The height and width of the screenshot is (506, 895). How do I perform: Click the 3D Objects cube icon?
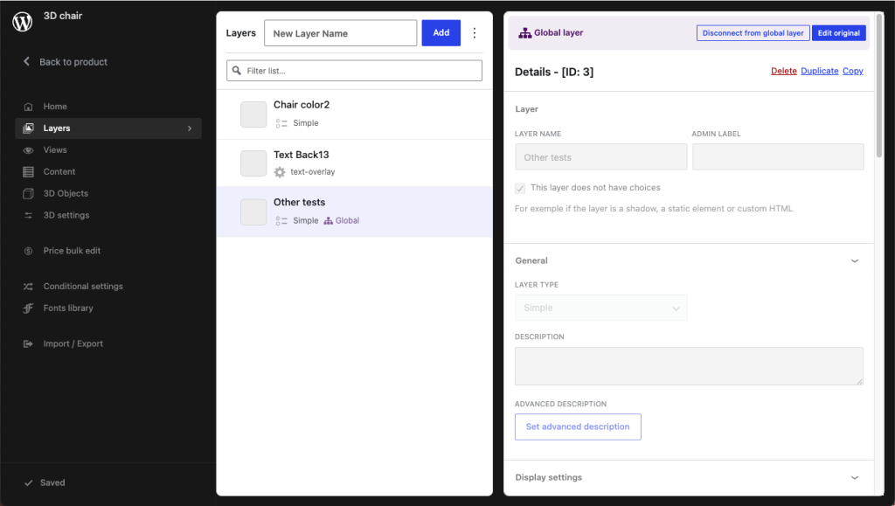(x=28, y=193)
